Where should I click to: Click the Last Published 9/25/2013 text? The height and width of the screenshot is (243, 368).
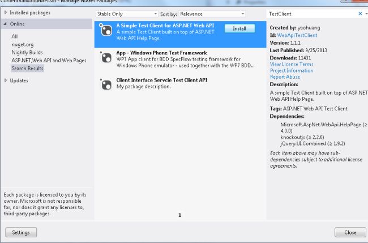pyautogui.click(x=298, y=50)
